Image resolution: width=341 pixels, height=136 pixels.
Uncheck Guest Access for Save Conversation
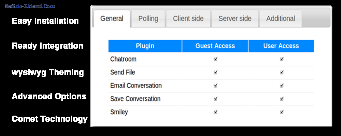[x=215, y=99]
